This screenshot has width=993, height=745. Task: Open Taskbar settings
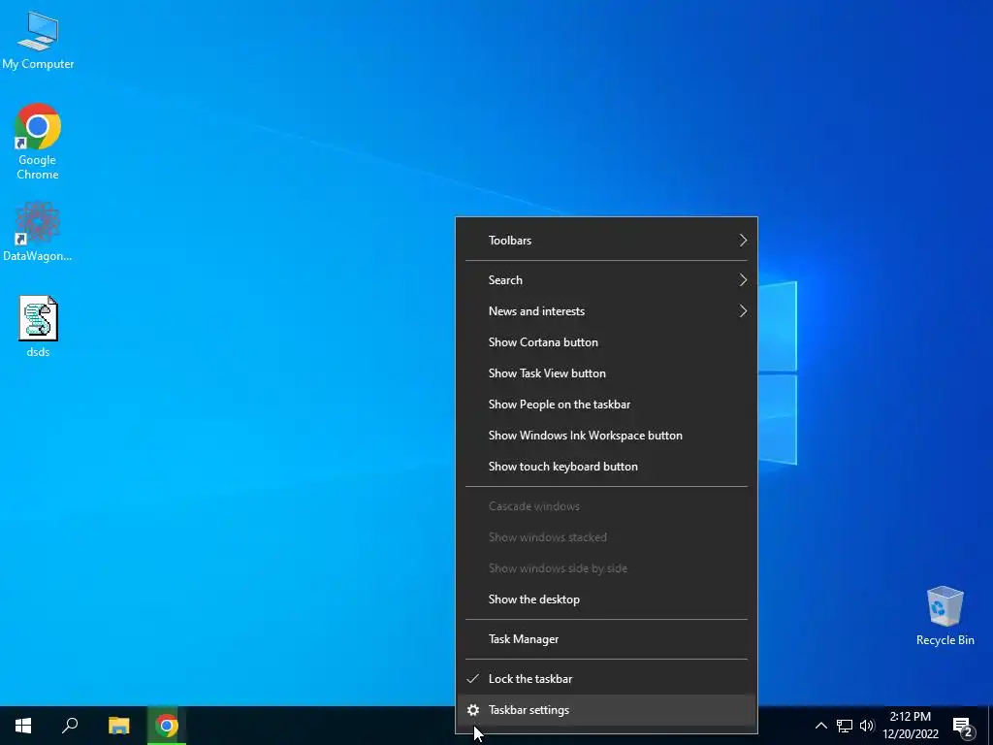[606, 710]
